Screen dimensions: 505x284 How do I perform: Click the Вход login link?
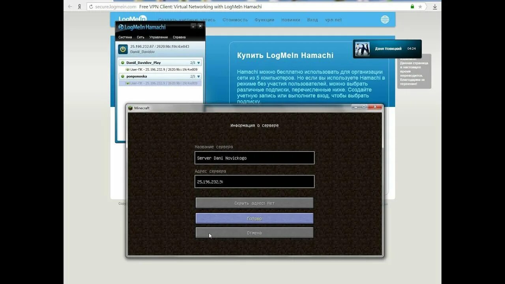[x=312, y=20]
